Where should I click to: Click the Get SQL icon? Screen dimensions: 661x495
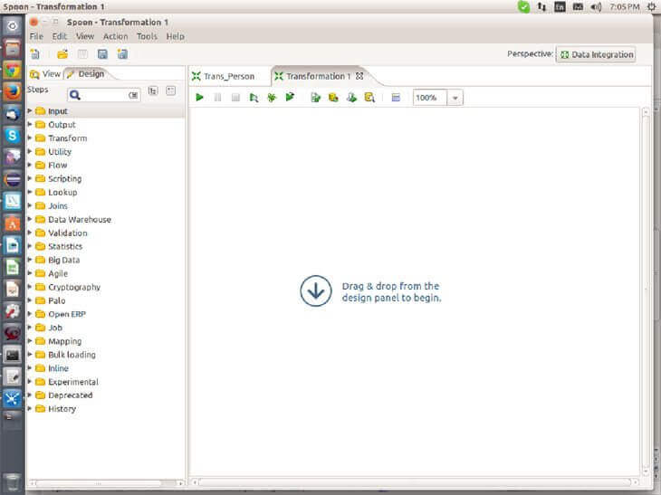[351, 98]
